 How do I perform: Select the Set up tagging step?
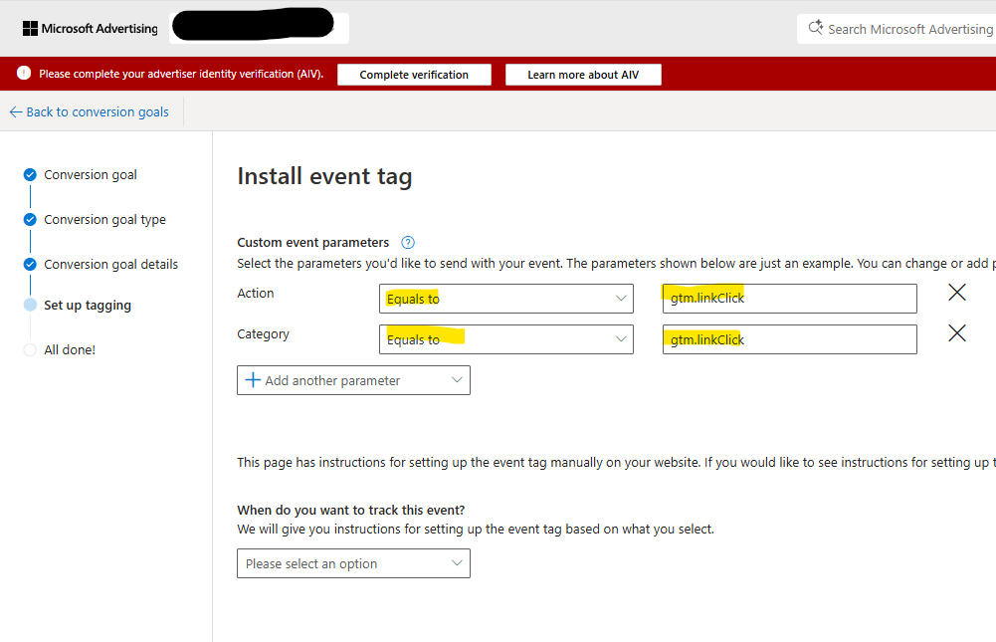tap(88, 306)
